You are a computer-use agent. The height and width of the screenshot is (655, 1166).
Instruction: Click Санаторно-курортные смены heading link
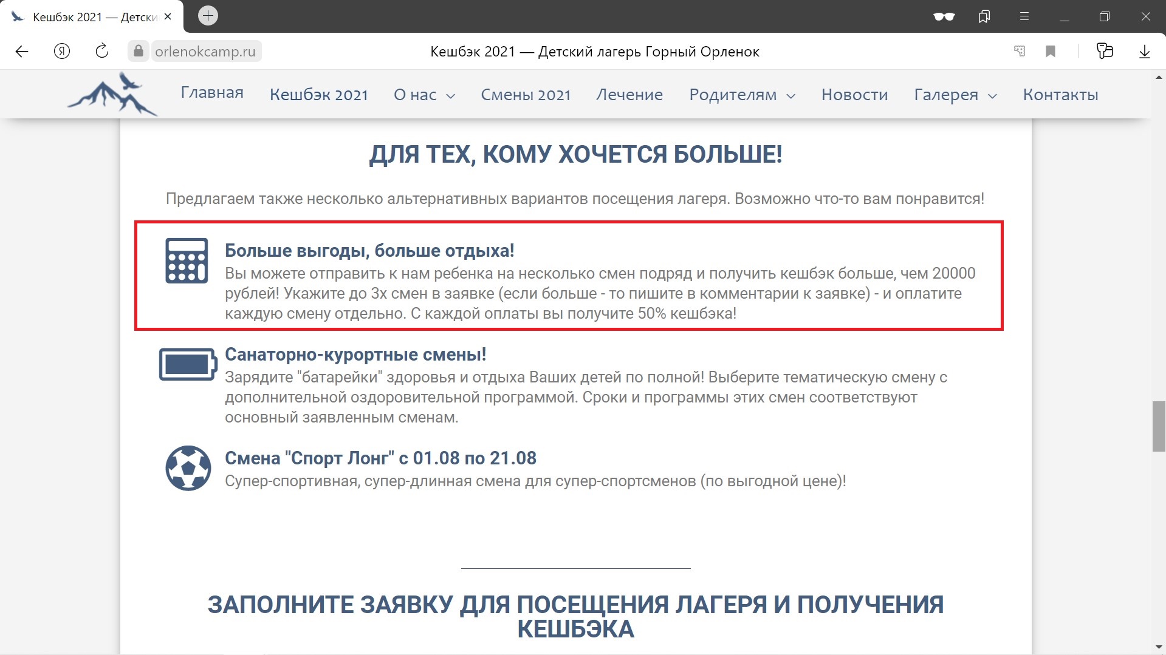(x=355, y=355)
